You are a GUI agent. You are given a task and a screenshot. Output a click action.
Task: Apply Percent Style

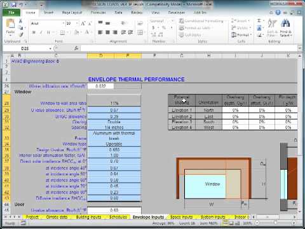pyautogui.click(x=164, y=28)
